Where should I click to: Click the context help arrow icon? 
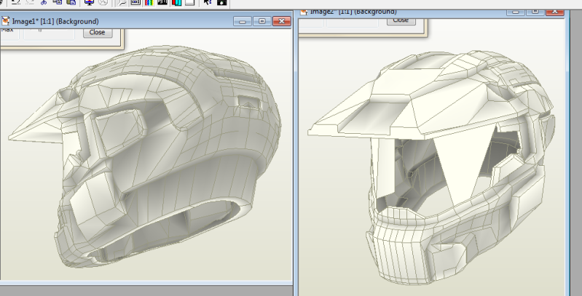[208, 2]
